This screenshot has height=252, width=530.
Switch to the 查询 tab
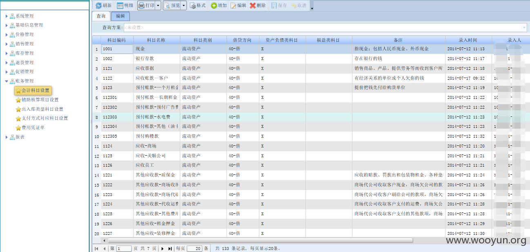[x=101, y=16]
